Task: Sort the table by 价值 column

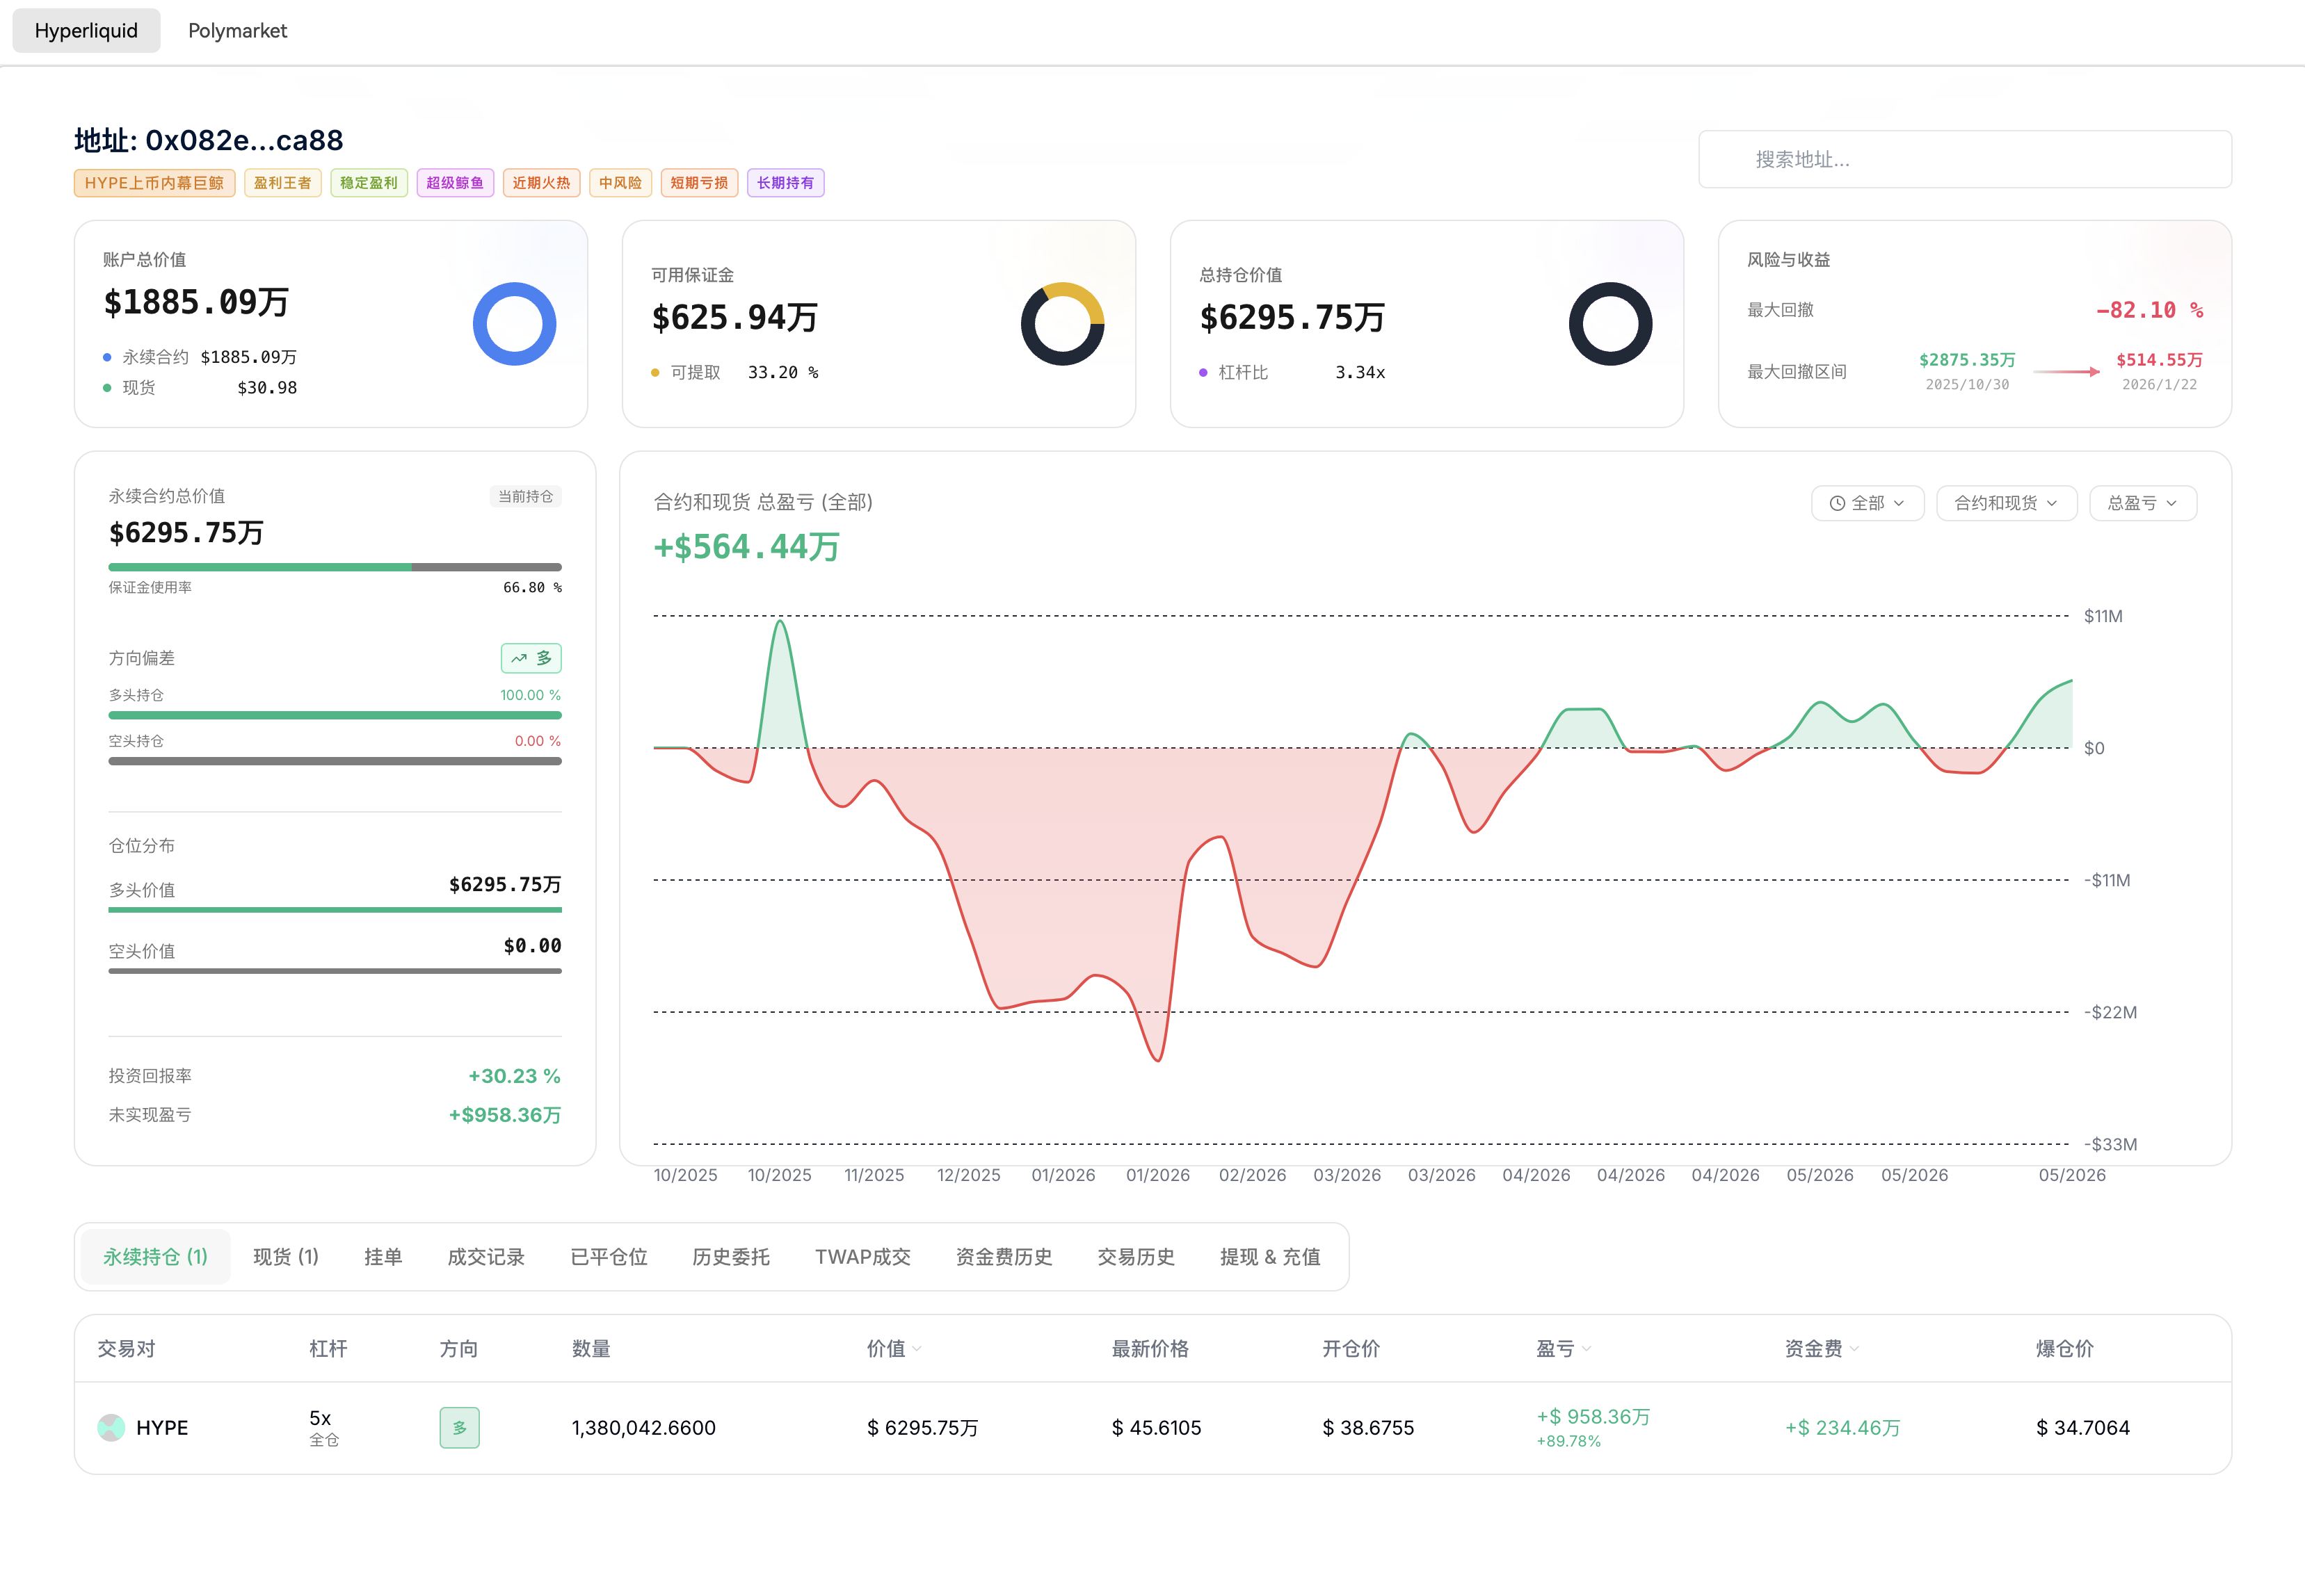Action: tap(893, 1349)
